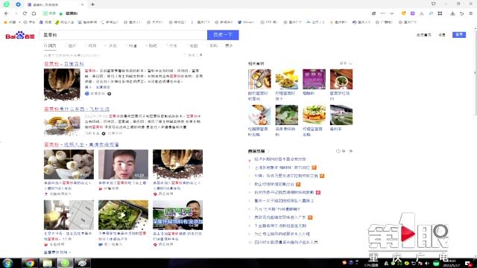This screenshot has width=477, height=268.
Task: Open a new tab with plus icon
Action: (92, 4)
